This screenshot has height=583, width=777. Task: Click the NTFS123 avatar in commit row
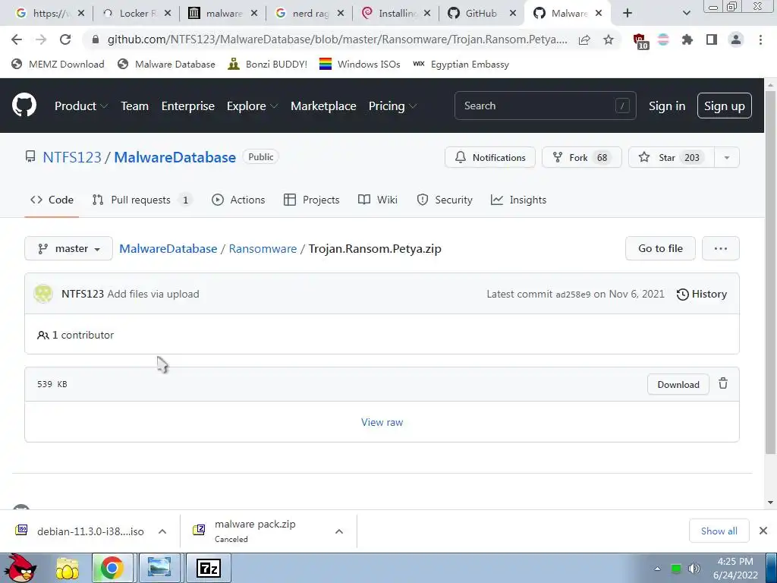[x=43, y=294]
